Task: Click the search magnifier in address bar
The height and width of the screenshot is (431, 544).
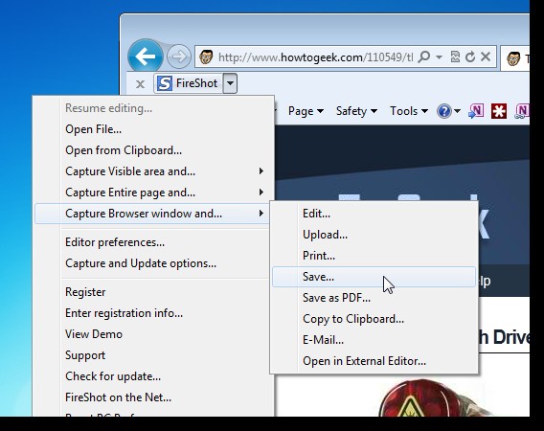Action: pos(423,57)
